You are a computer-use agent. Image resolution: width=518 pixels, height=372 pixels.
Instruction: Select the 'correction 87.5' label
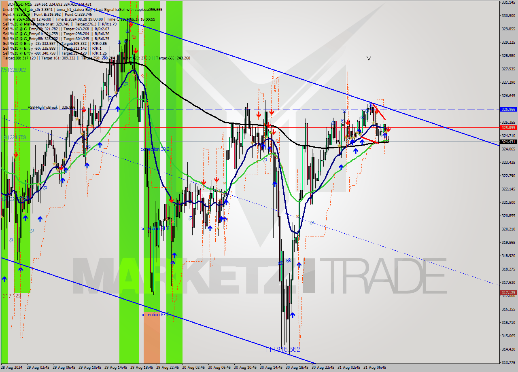click(x=155, y=315)
